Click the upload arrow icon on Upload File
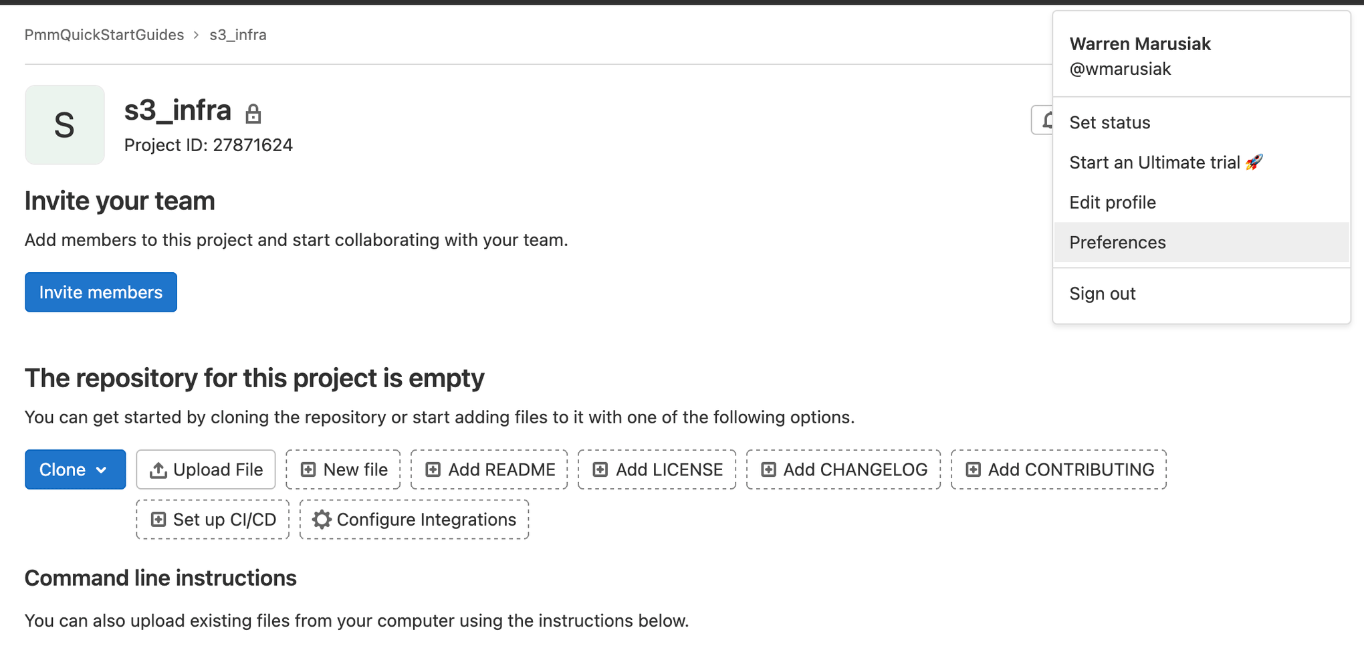 coord(158,469)
